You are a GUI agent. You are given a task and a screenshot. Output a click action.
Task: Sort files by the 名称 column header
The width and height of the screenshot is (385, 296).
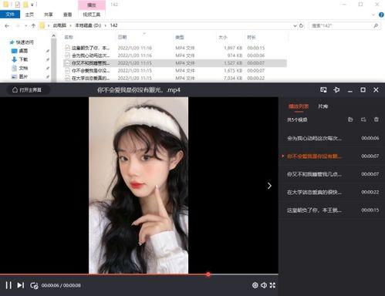tap(69, 37)
